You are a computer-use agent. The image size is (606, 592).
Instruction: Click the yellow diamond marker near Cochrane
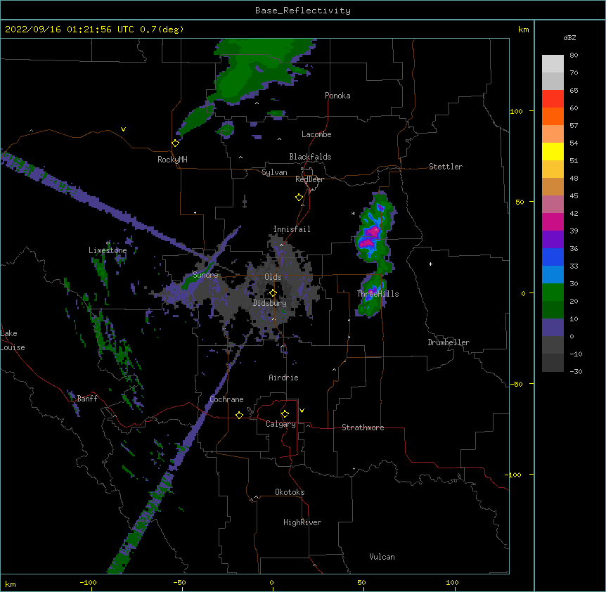tap(239, 415)
